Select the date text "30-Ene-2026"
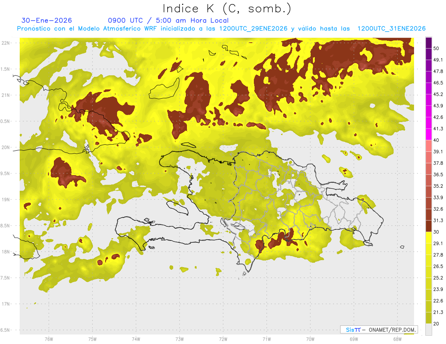Screen dimensions: 446x344 tap(47, 20)
